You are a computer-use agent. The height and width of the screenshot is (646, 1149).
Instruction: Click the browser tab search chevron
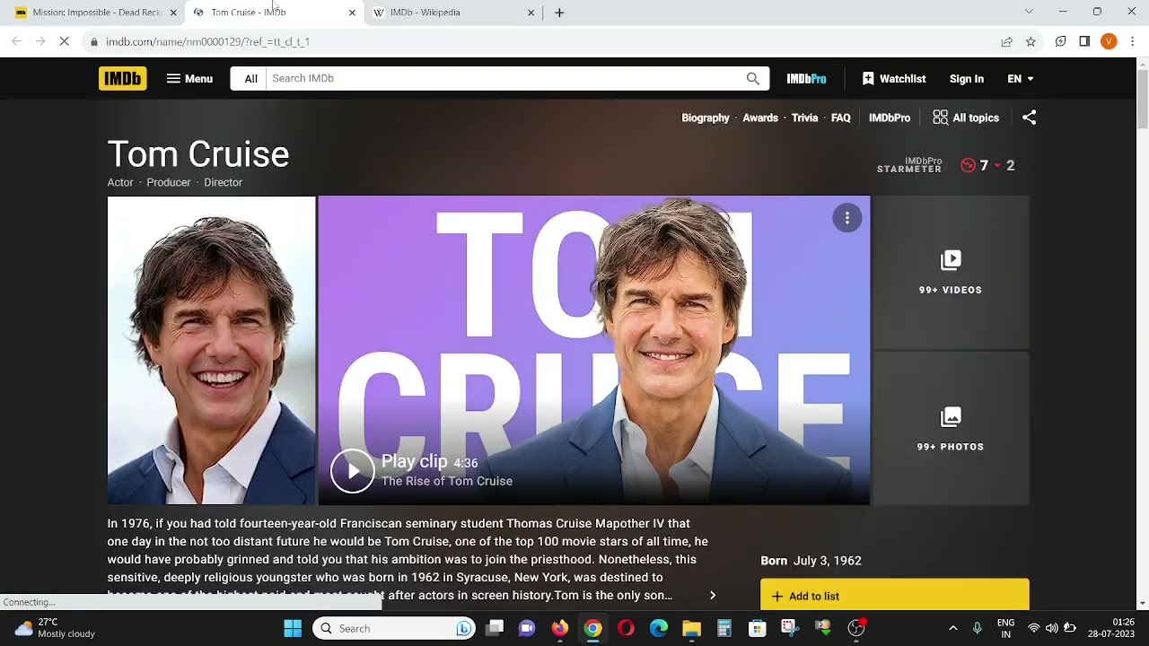pyautogui.click(x=1029, y=12)
